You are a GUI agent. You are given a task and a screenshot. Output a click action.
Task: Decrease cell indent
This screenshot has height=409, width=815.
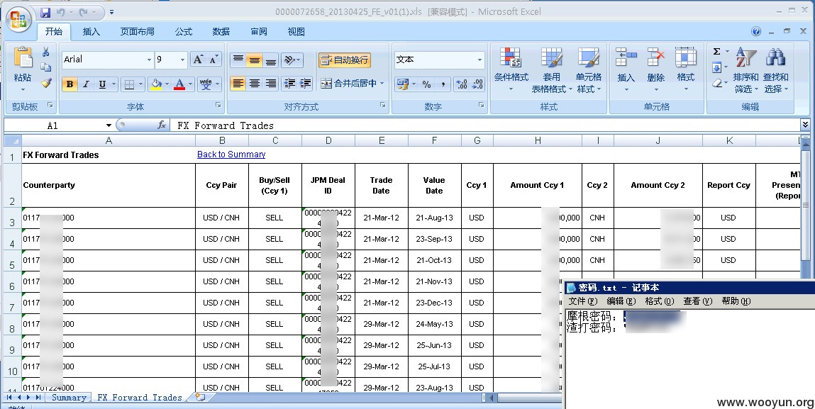point(289,83)
